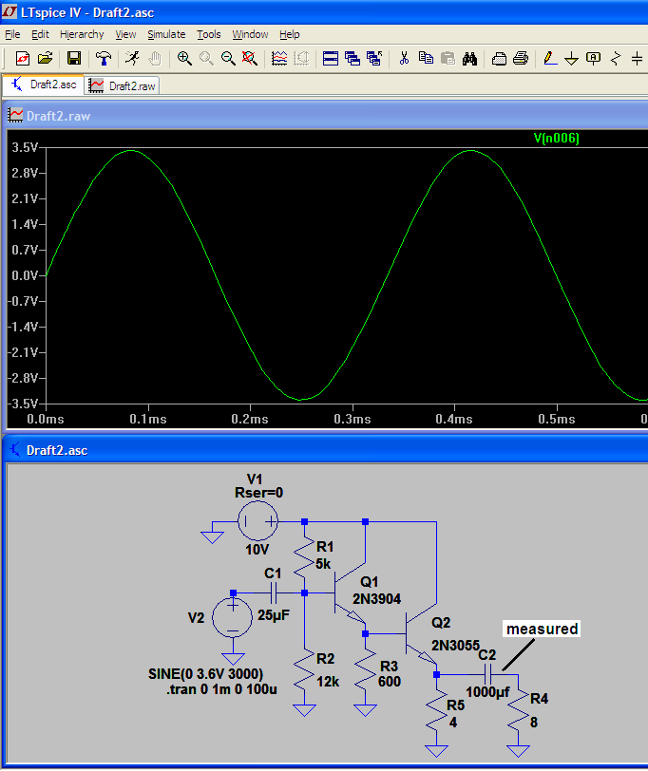Image resolution: width=648 pixels, height=771 pixels.
Task: Open the Hierarchy menu
Action: (x=82, y=34)
